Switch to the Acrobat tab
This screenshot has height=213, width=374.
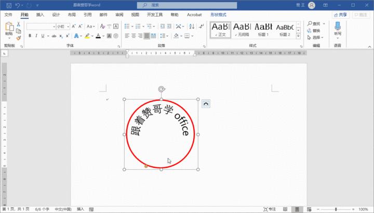[x=194, y=15]
